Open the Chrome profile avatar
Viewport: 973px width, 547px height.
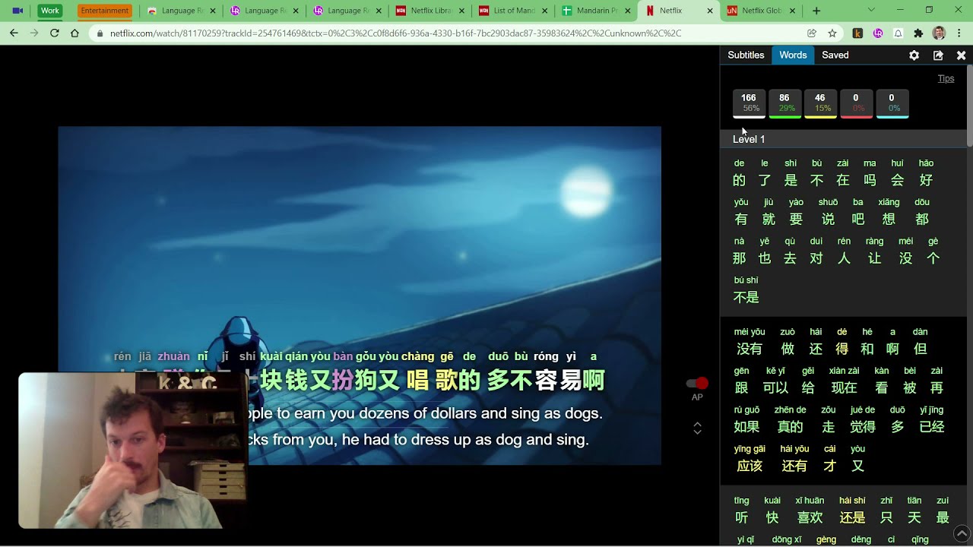tap(939, 33)
